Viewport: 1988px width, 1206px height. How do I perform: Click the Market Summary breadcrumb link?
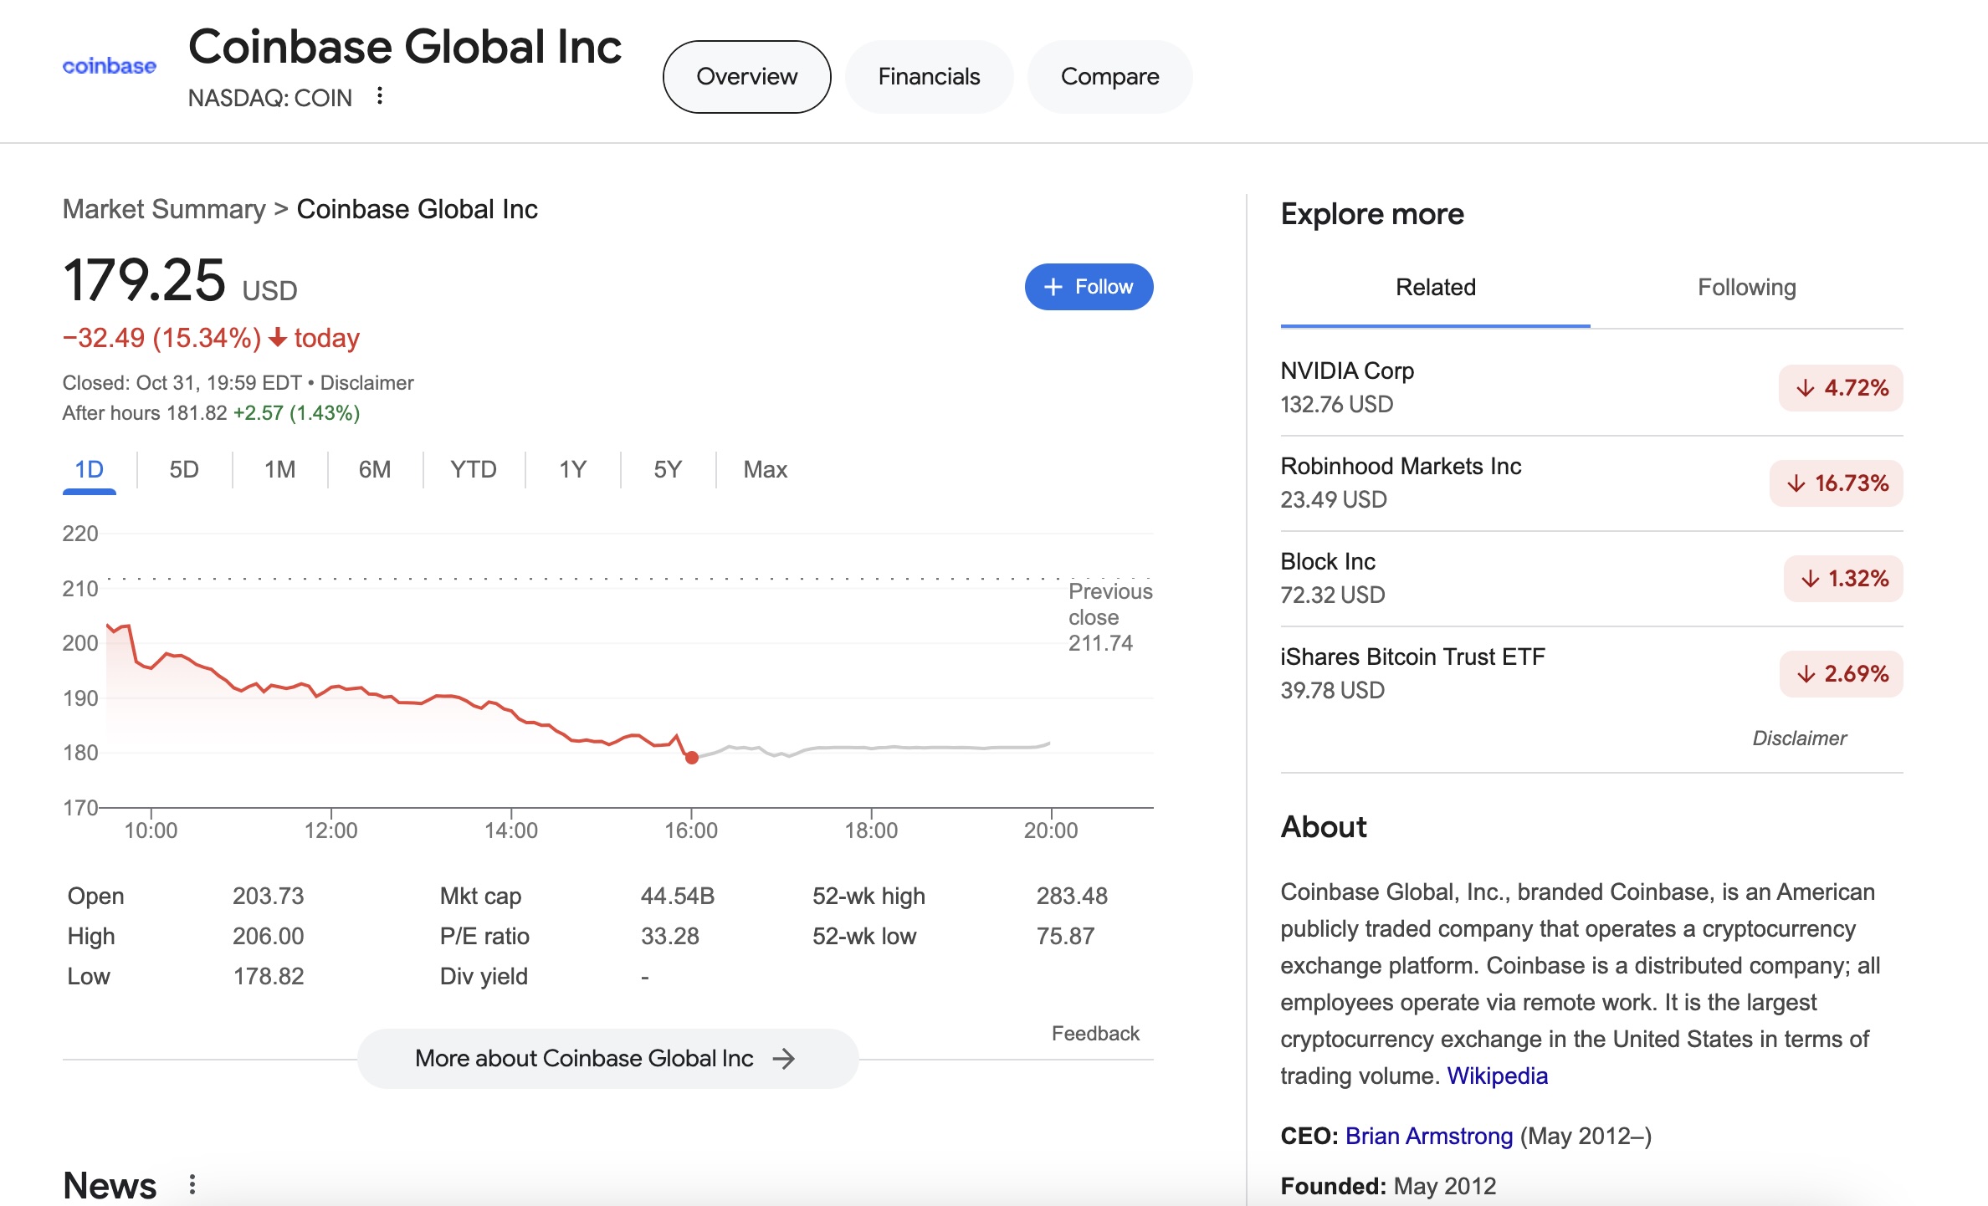(x=164, y=209)
